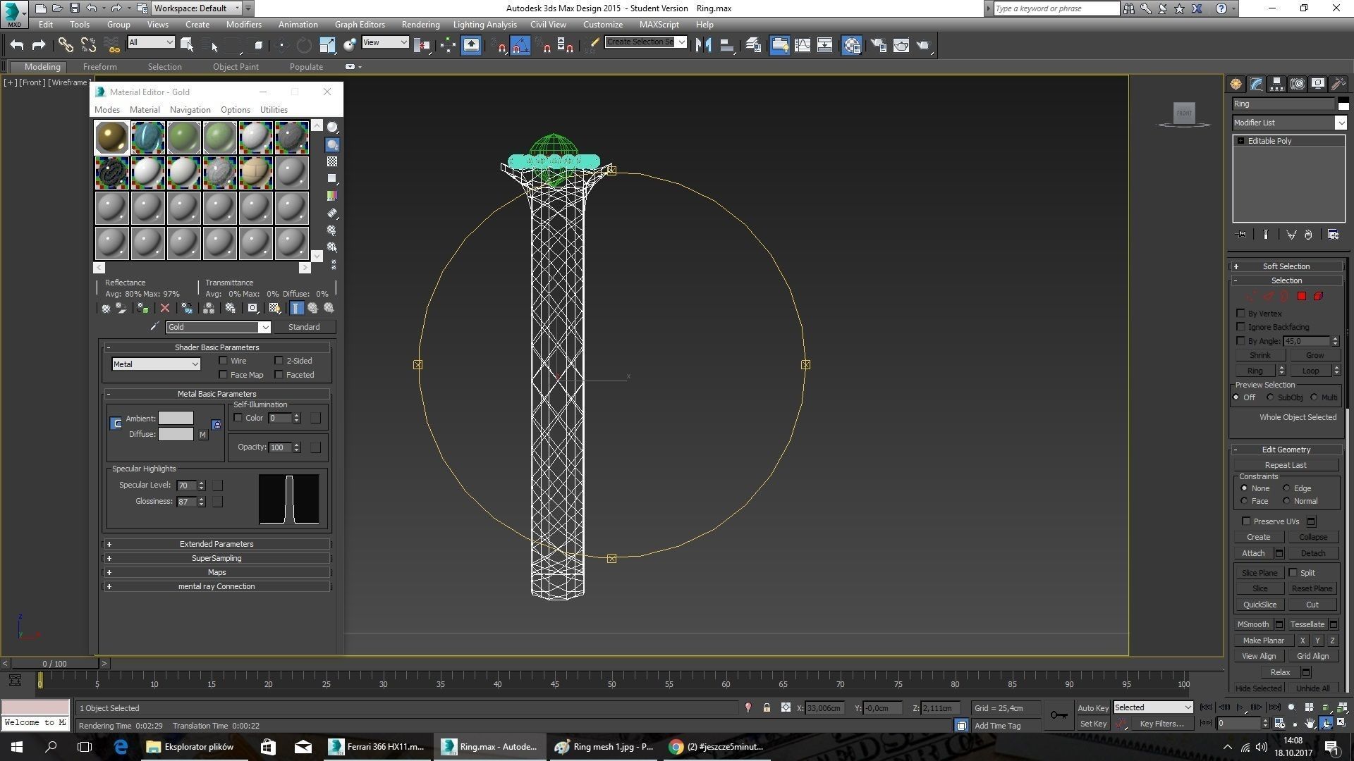This screenshot has width=1354, height=761.
Task: Open the Utilities command panel tab
Action: (x=1338, y=84)
